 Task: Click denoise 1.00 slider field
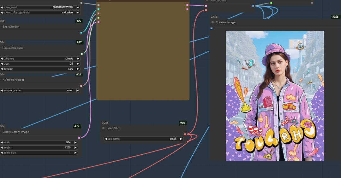pos(40,69)
